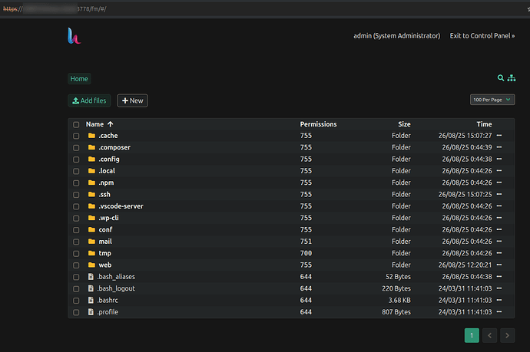
Task: Open the directory tree sitemap icon
Action: [512, 78]
